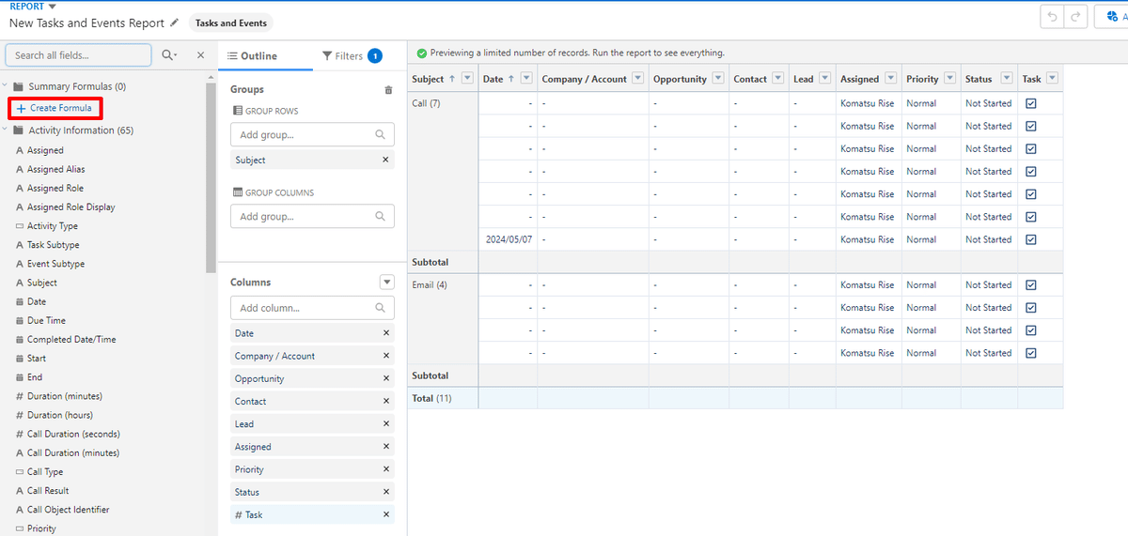1128x536 pixels.
Task: Remove Opportunity column with its X
Action: 385,378
